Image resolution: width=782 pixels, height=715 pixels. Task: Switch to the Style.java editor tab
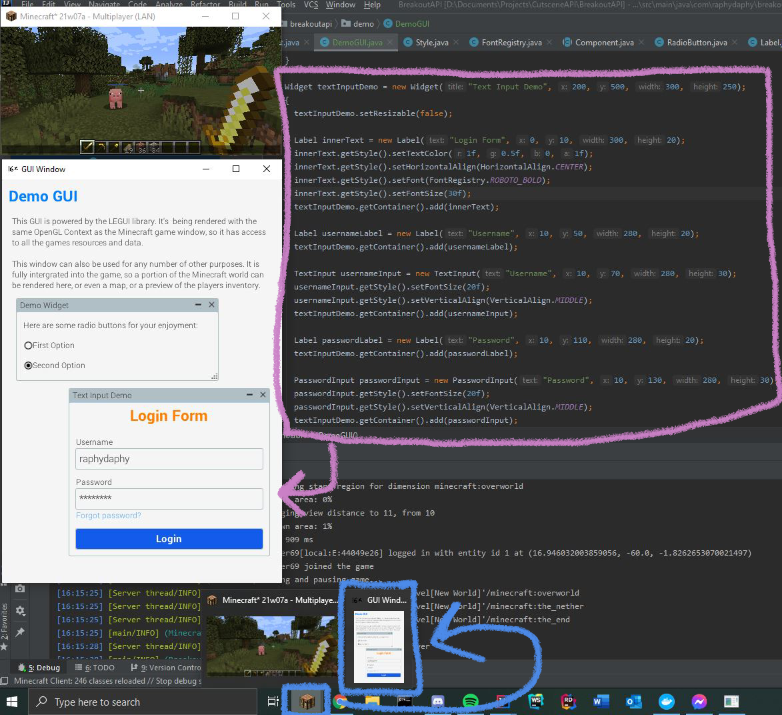[431, 43]
